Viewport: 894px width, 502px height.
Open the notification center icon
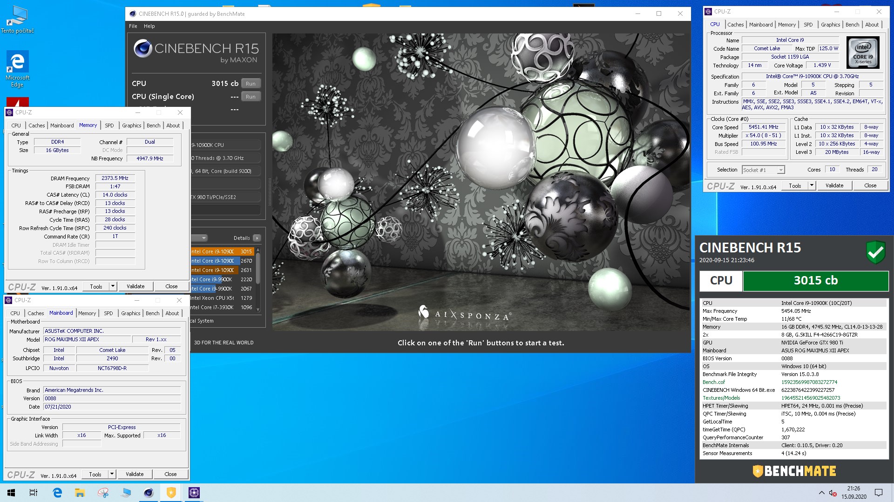879,493
